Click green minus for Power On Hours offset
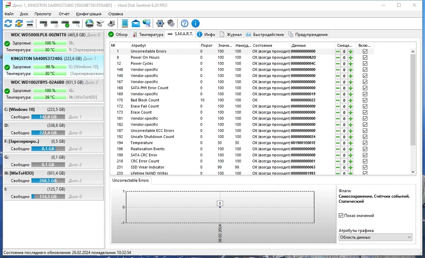 pos(338,57)
